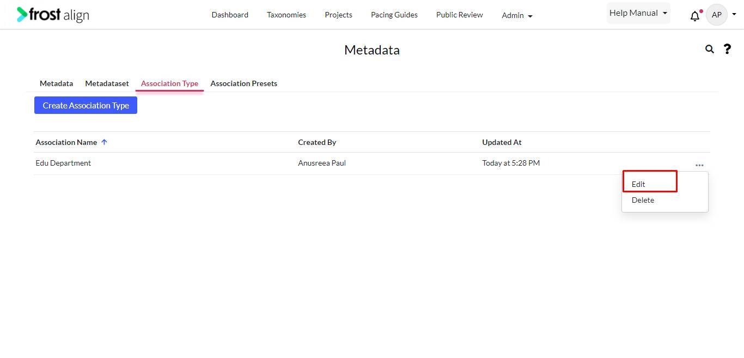The height and width of the screenshot is (358, 744).
Task: Choose Edit from the context menu
Action: [638, 184]
